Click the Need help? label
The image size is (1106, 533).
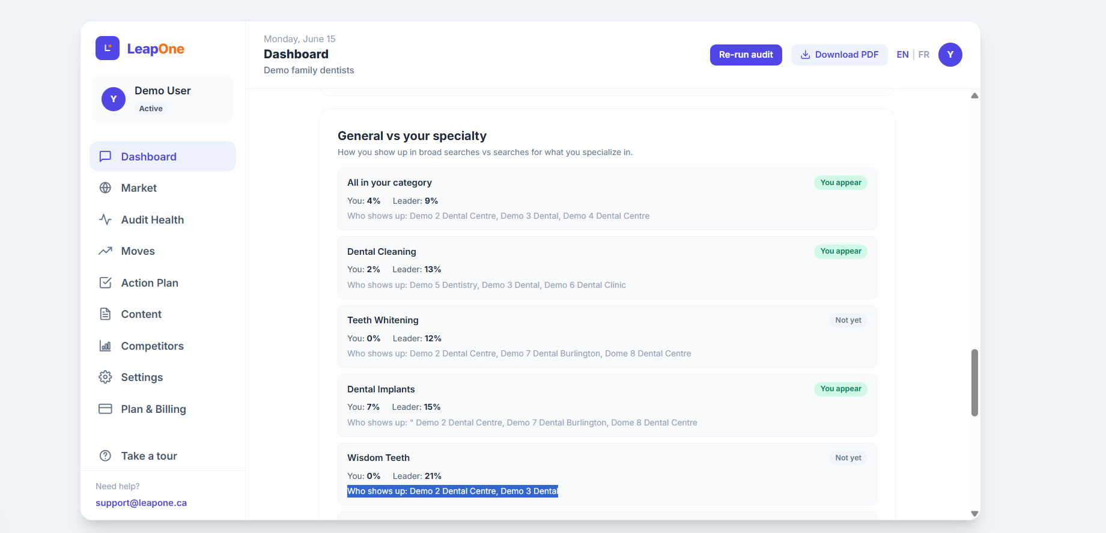pyautogui.click(x=118, y=486)
